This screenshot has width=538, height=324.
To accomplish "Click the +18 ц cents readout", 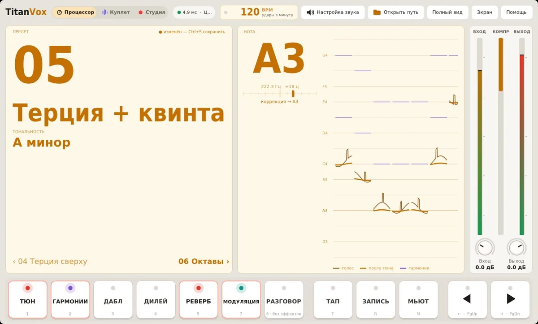I will coord(292,86).
